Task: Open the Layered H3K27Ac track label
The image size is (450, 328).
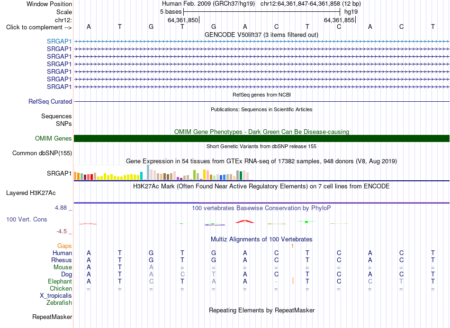Action: coord(31,193)
